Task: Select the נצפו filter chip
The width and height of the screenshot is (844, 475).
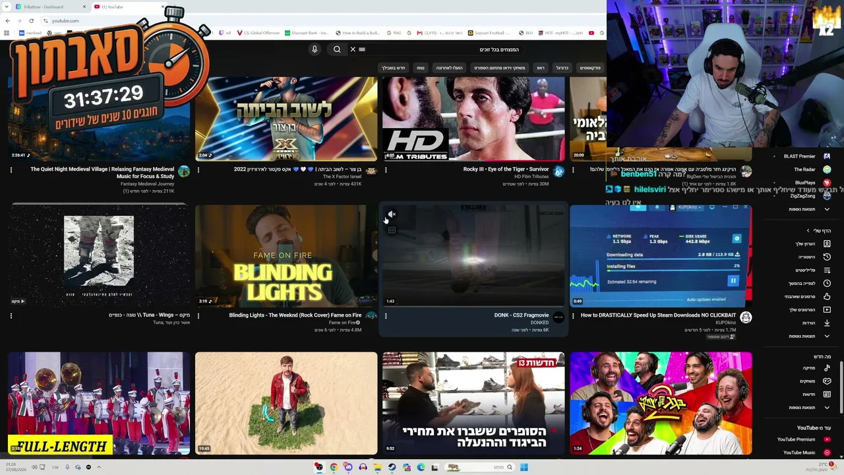Action: click(x=421, y=68)
